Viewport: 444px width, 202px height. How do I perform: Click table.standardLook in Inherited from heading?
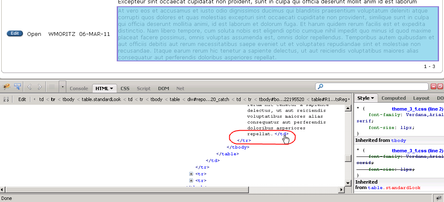pos(394,187)
